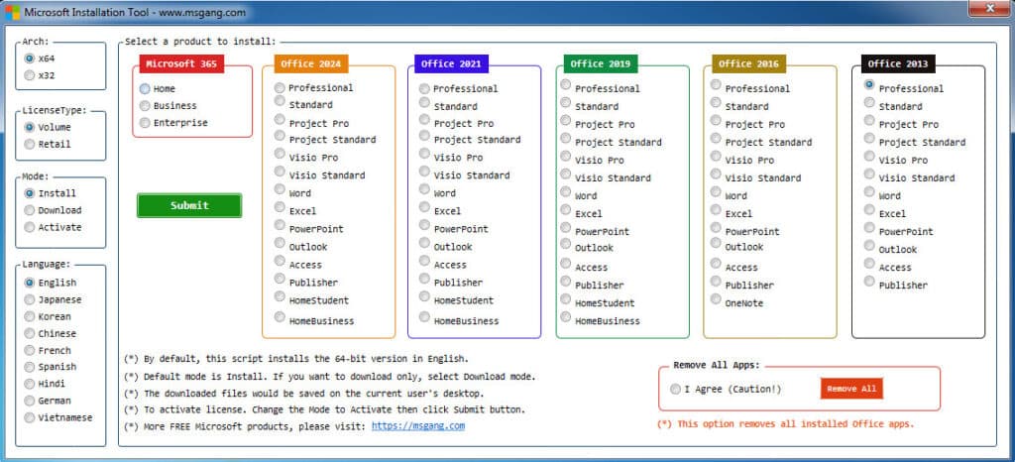
Task: Open the https://msgang.com link
Action: click(417, 425)
